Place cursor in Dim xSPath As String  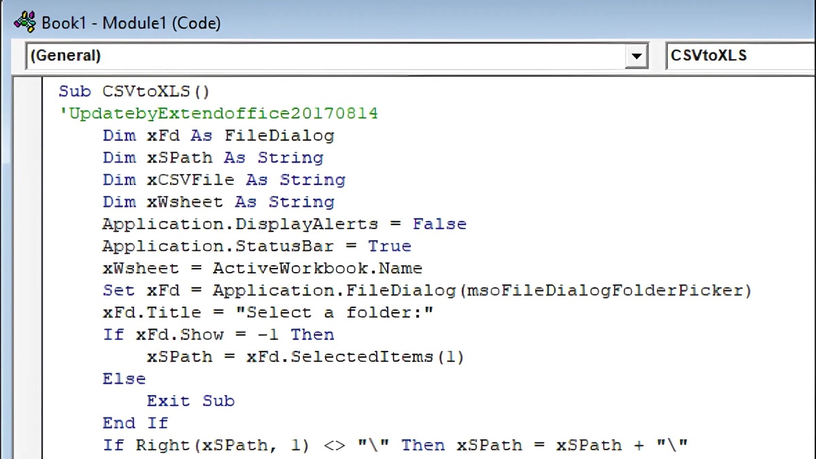pos(213,158)
